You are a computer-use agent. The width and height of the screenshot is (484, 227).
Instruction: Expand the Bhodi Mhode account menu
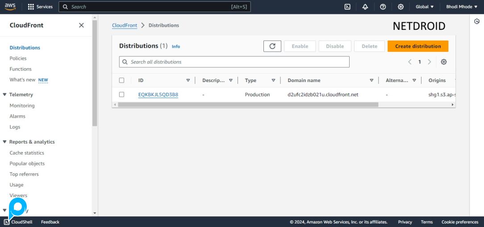[x=462, y=7]
